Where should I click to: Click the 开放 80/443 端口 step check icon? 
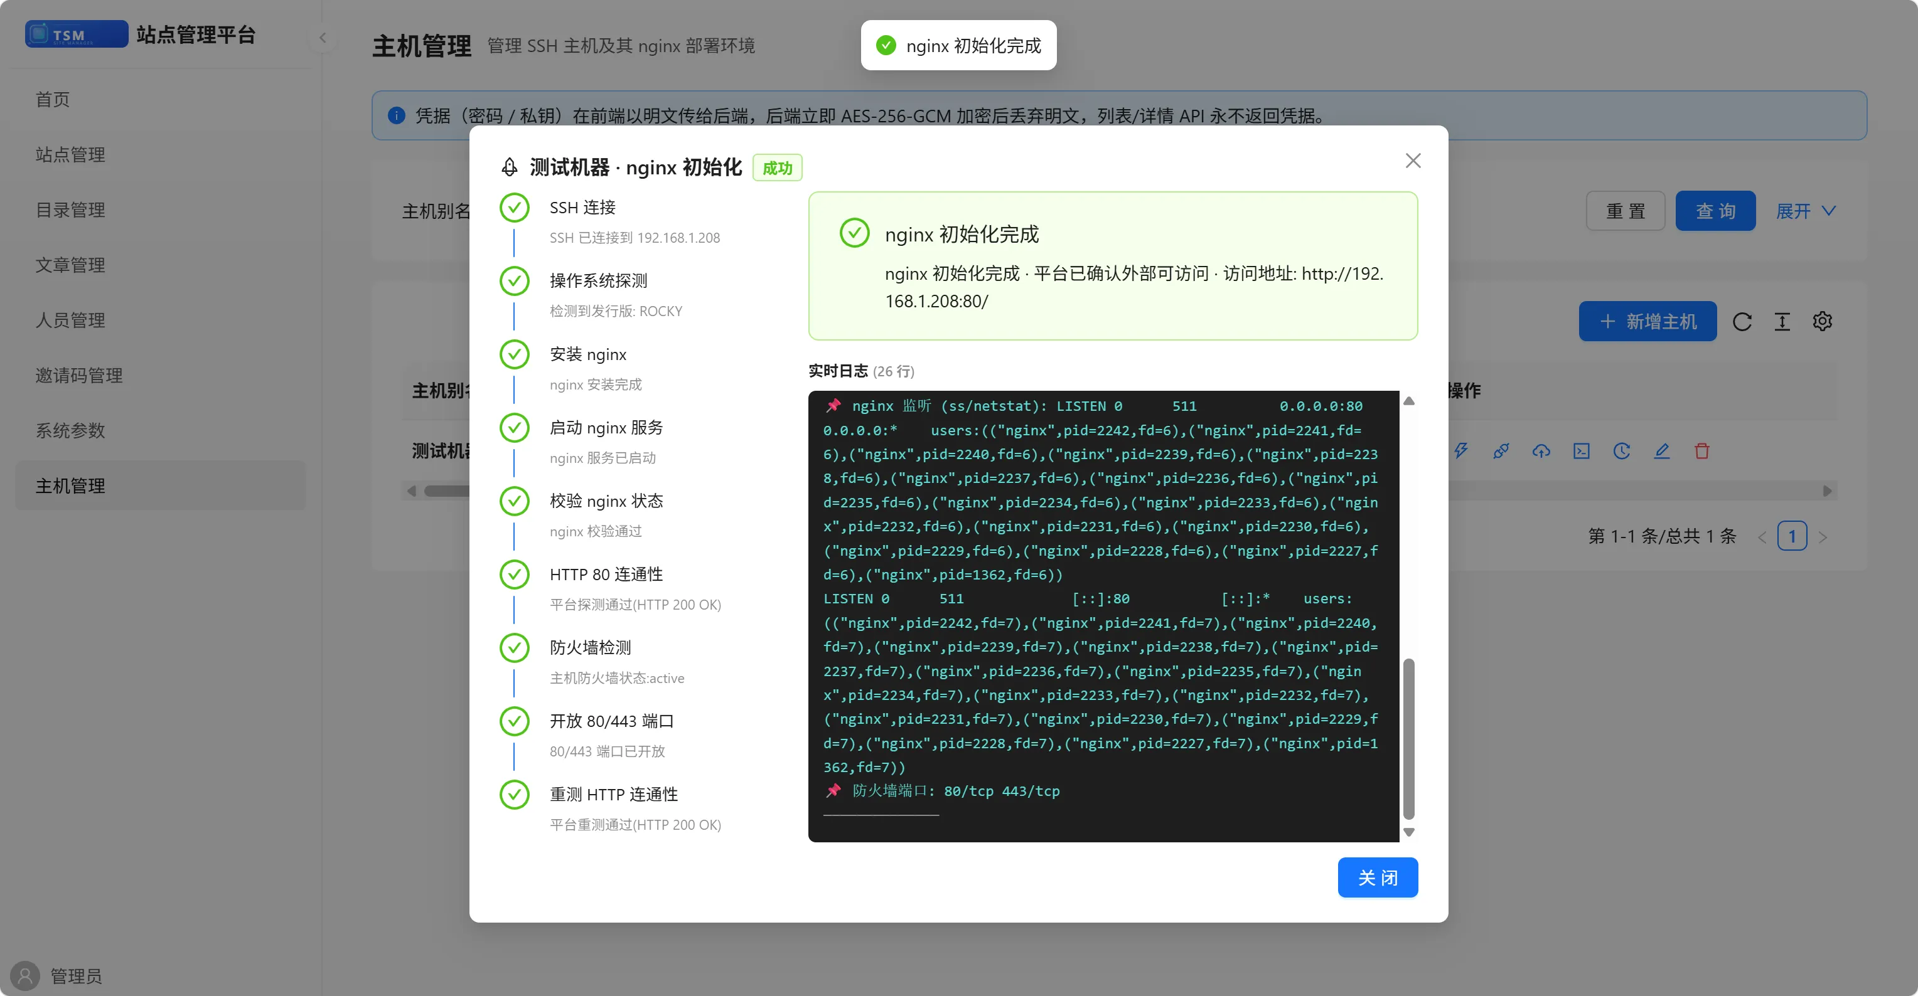click(515, 721)
